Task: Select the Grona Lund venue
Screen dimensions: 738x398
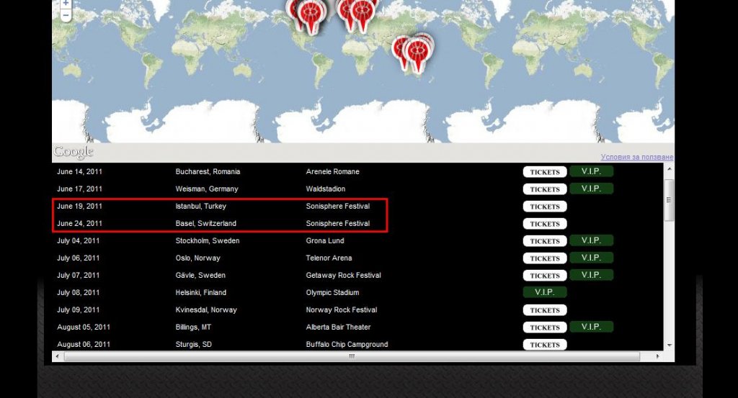Action: click(325, 240)
